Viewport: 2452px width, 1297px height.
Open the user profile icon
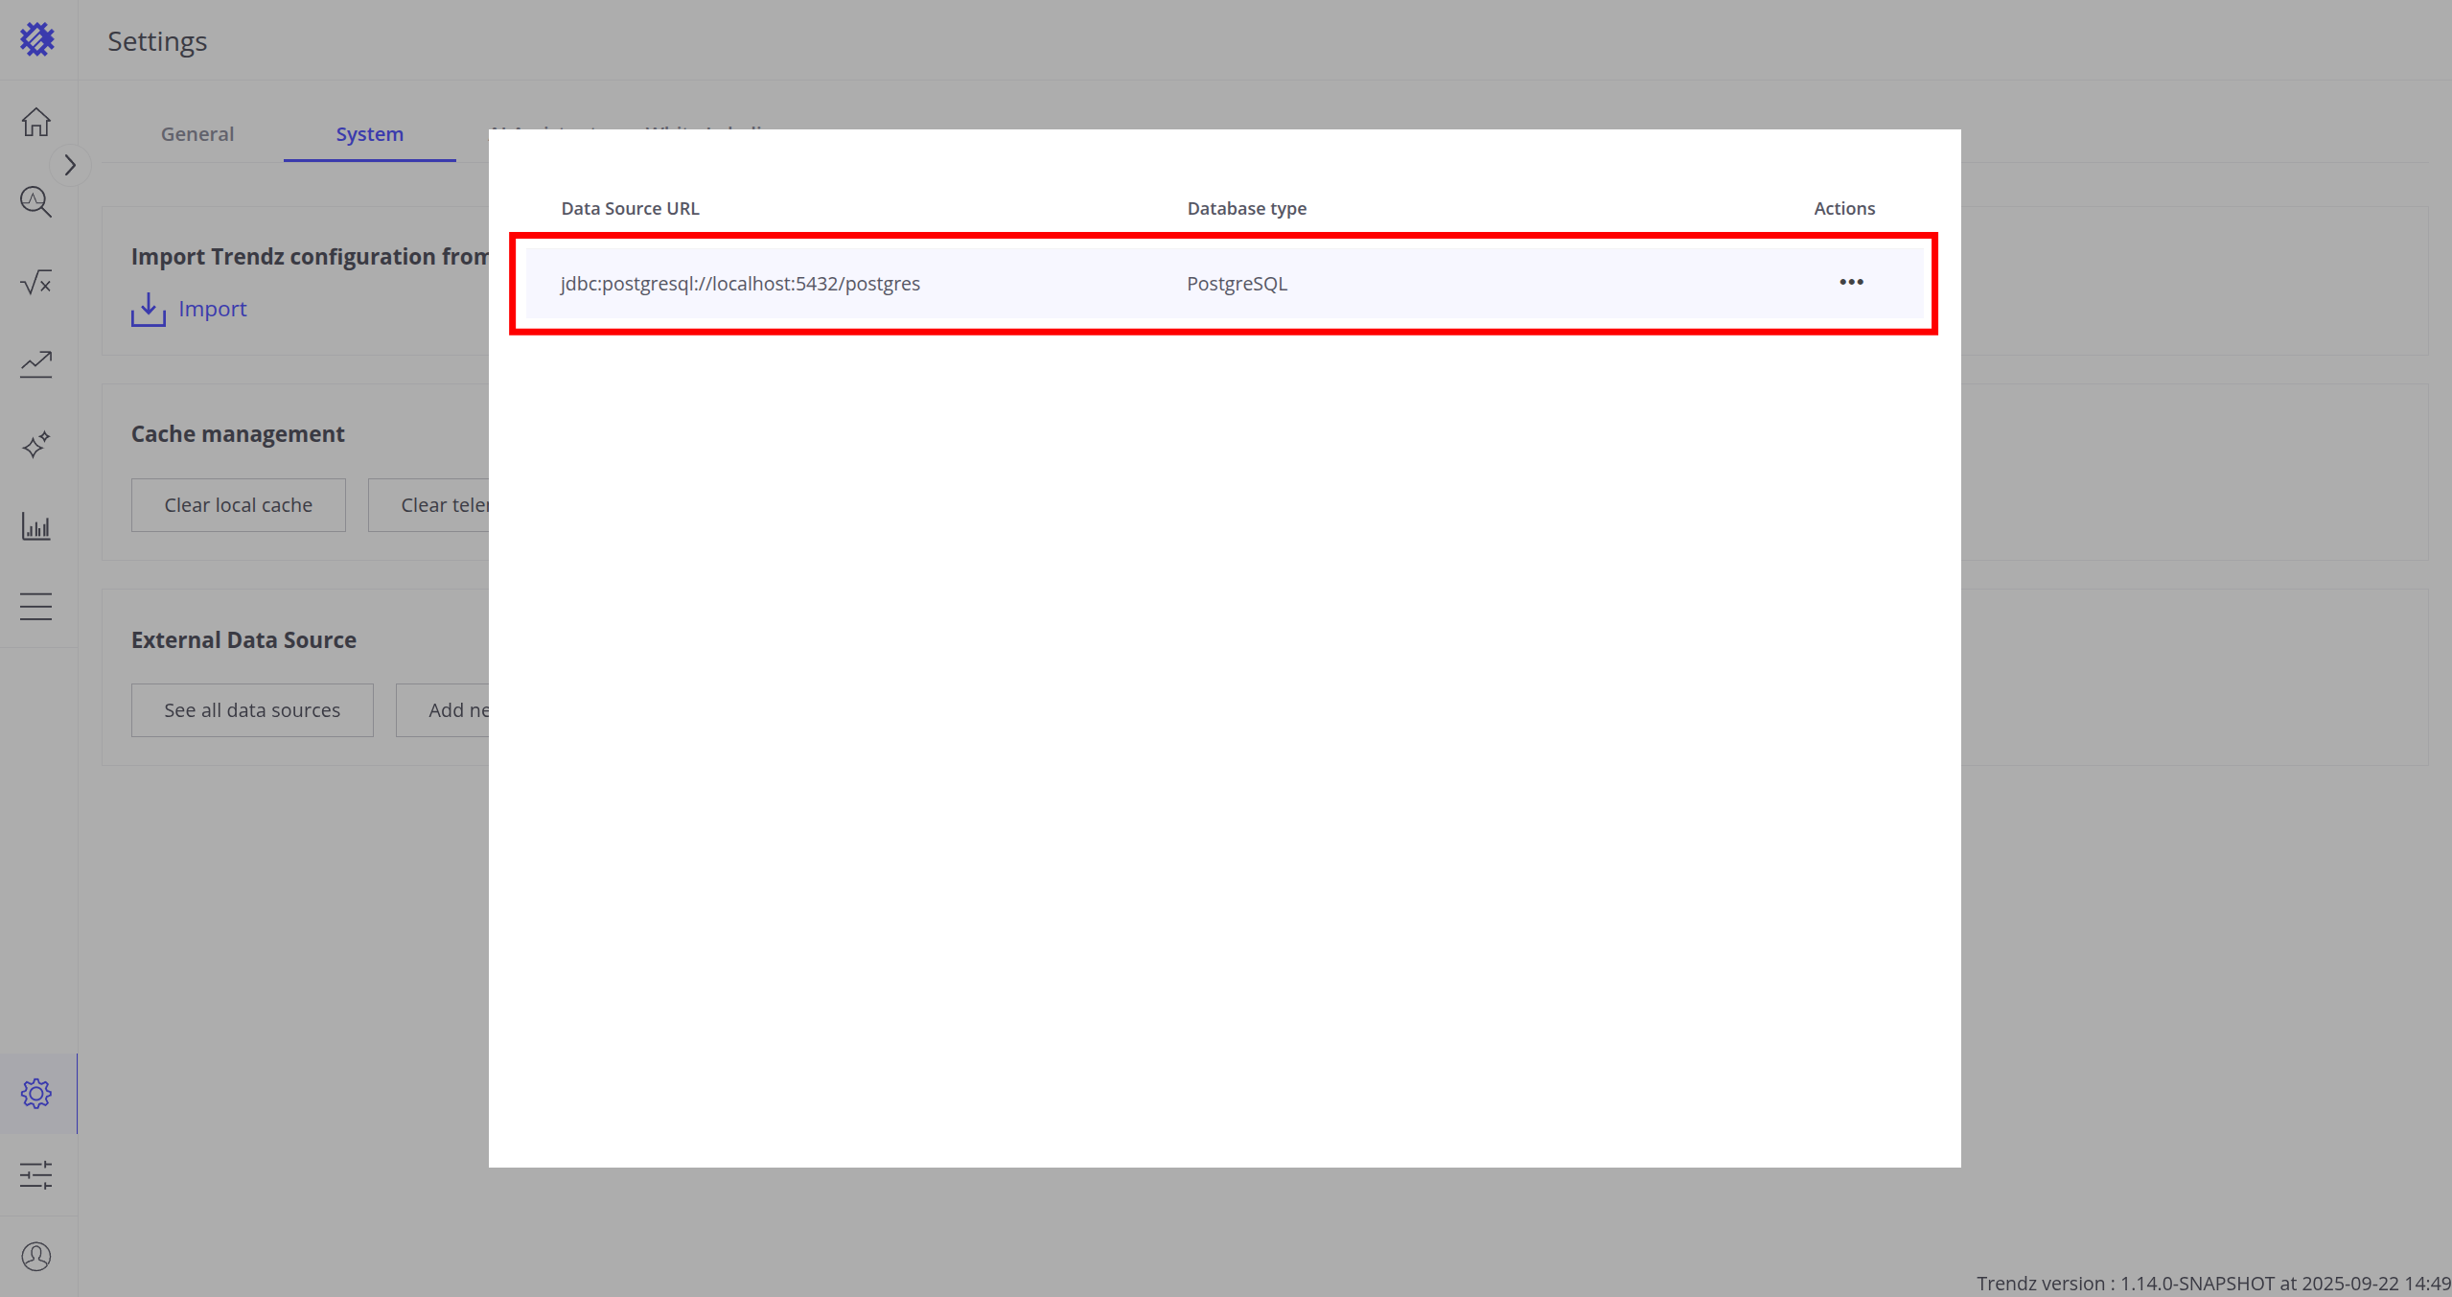pyautogui.click(x=36, y=1256)
